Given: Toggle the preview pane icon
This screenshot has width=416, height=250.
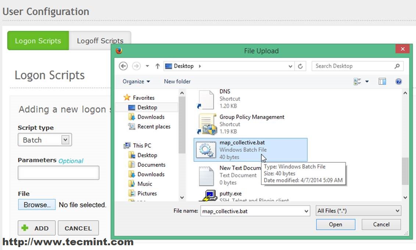Looking at the screenshot, I should [x=382, y=81].
